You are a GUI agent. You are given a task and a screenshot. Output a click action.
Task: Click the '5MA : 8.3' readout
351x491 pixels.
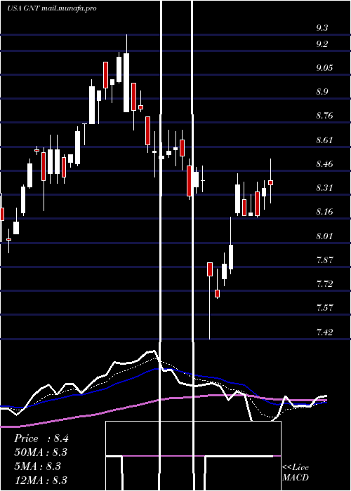37,466
